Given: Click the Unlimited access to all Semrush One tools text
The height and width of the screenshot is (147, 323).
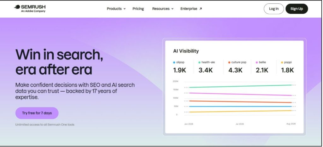Looking at the screenshot, I should (45, 125).
